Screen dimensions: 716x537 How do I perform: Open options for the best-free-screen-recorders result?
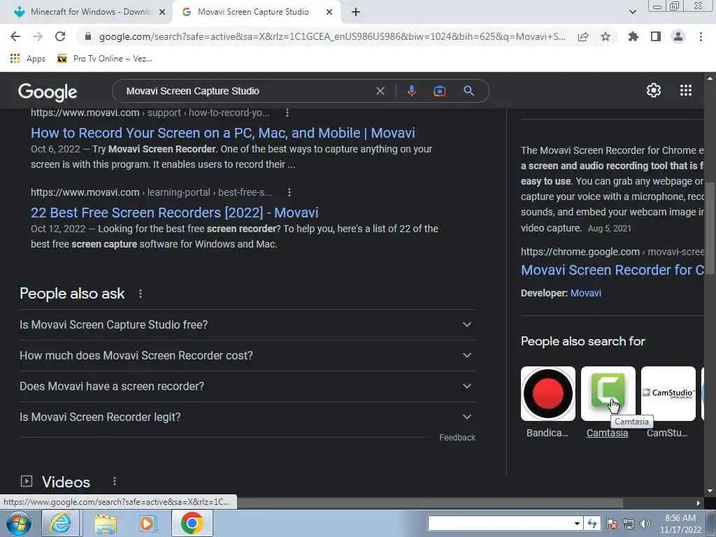[289, 192]
